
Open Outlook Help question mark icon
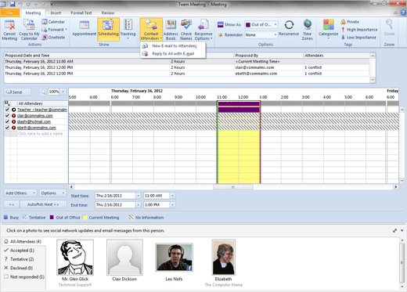403,13
